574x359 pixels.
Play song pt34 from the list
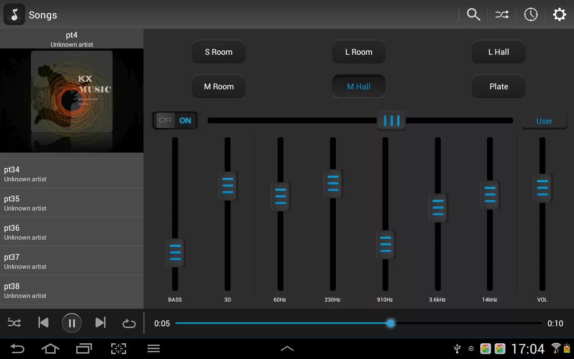72,174
